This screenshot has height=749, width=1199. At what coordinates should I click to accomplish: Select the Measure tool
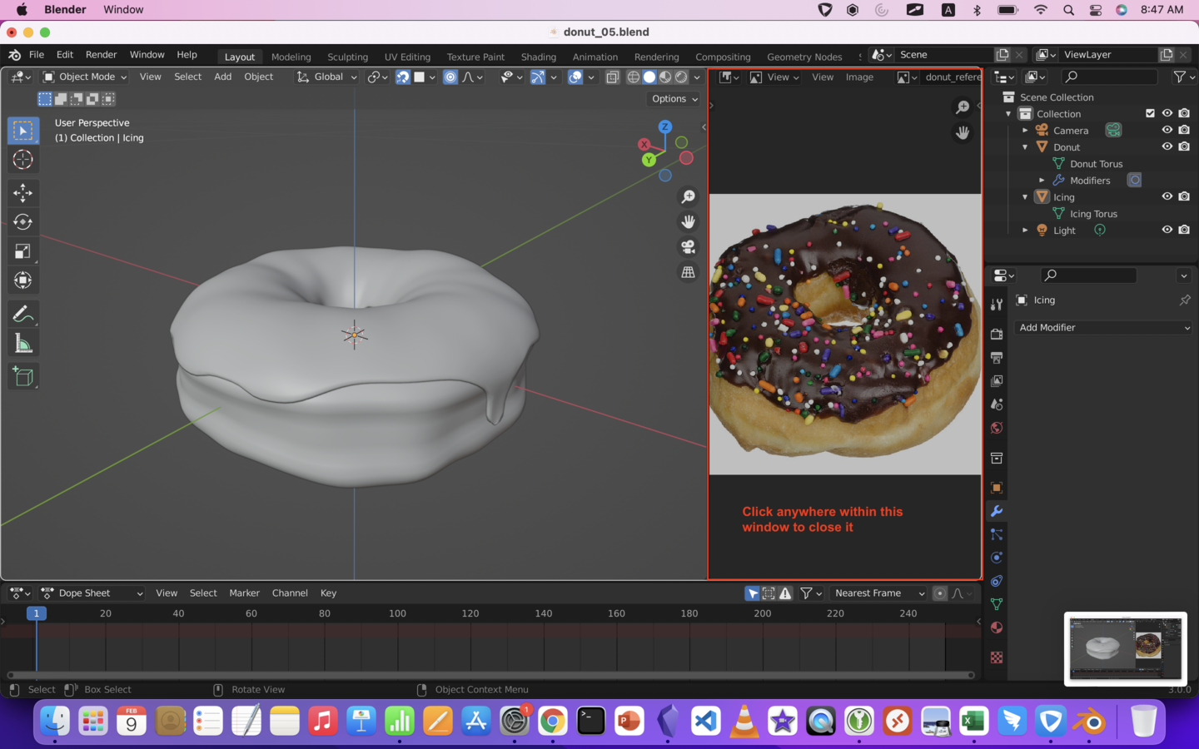pos(22,342)
